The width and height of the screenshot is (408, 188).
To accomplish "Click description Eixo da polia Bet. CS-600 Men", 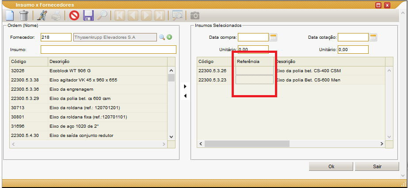I will tap(308, 81).
